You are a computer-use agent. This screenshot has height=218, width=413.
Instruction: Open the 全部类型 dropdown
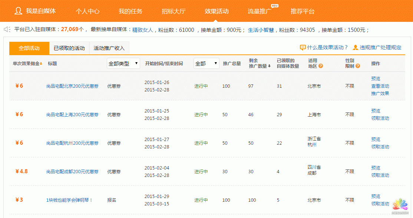pos(123,63)
